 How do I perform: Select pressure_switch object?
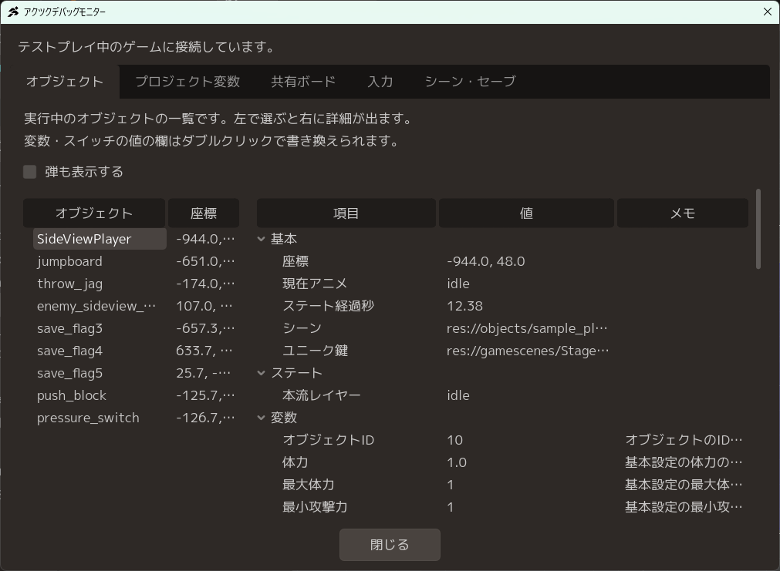coord(88,418)
